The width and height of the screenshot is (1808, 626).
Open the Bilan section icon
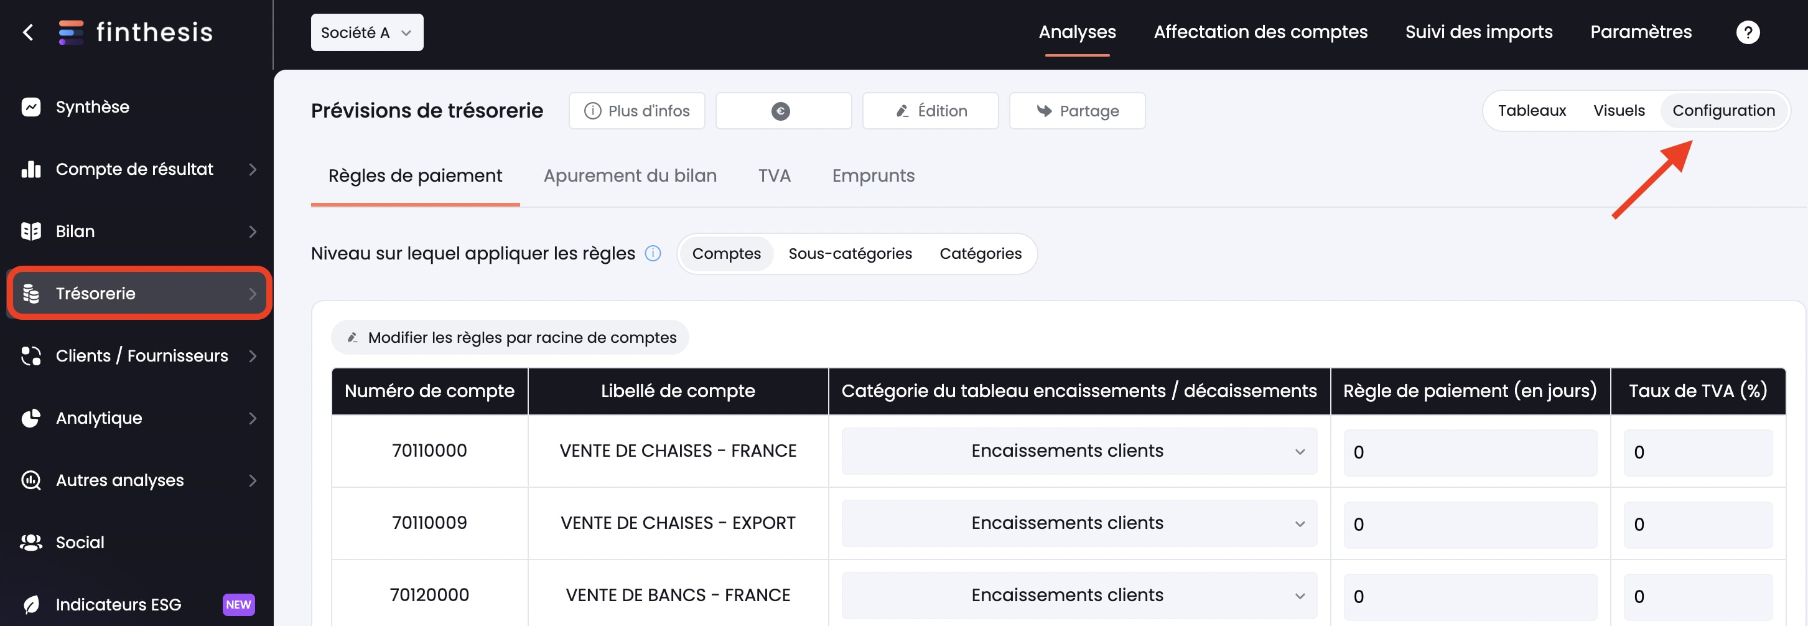click(x=31, y=231)
